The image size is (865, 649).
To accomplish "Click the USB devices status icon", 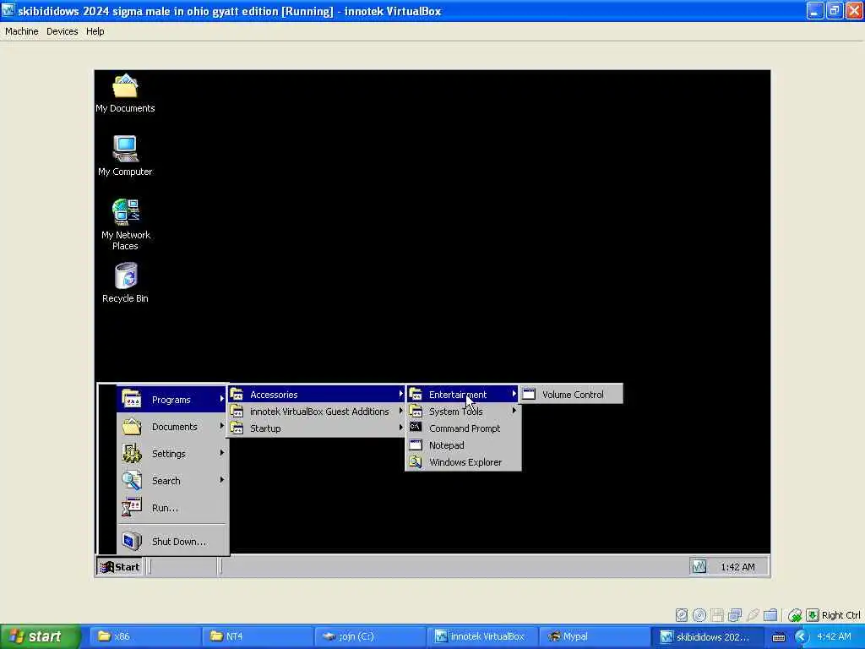I will [753, 615].
